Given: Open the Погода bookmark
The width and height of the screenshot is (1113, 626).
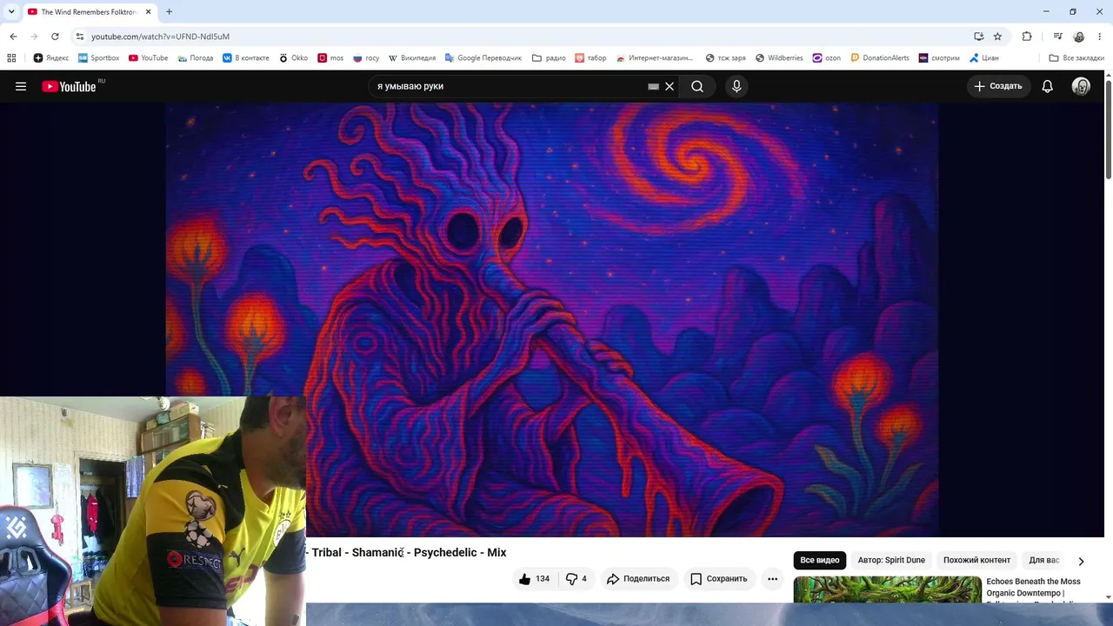Looking at the screenshot, I should [196, 58].
